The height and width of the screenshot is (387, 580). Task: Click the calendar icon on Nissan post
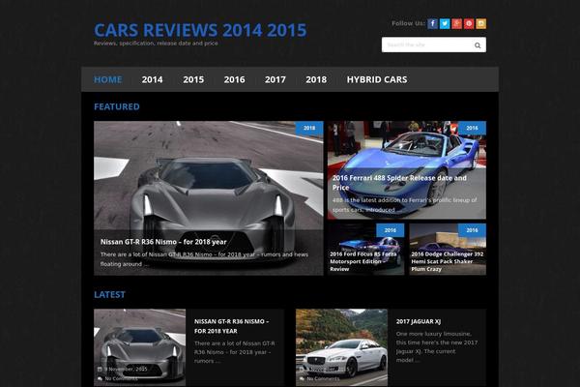[x=100, y=370]
